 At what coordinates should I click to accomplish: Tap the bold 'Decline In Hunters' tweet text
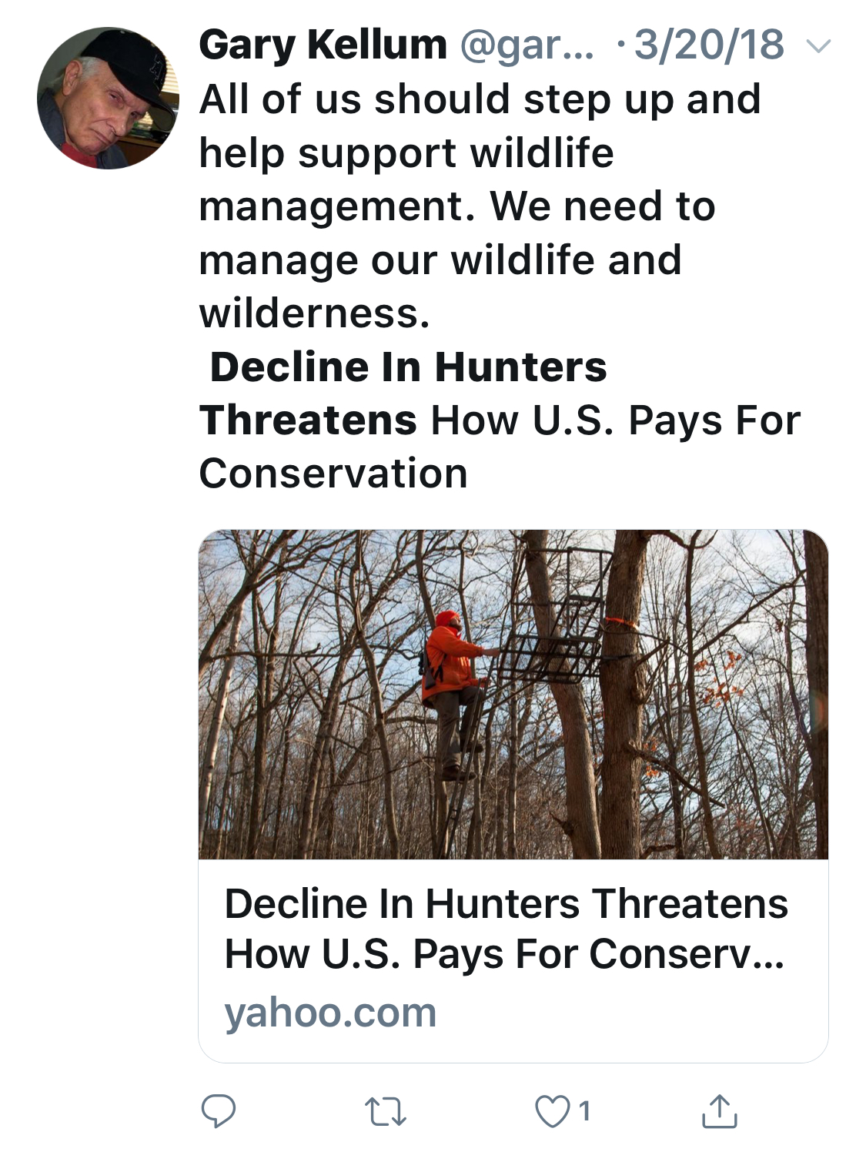(408, 367)
